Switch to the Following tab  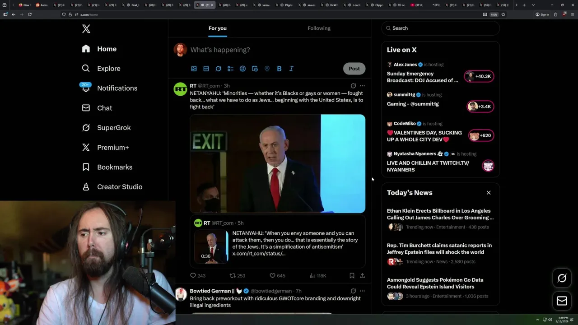pos(319,28)
